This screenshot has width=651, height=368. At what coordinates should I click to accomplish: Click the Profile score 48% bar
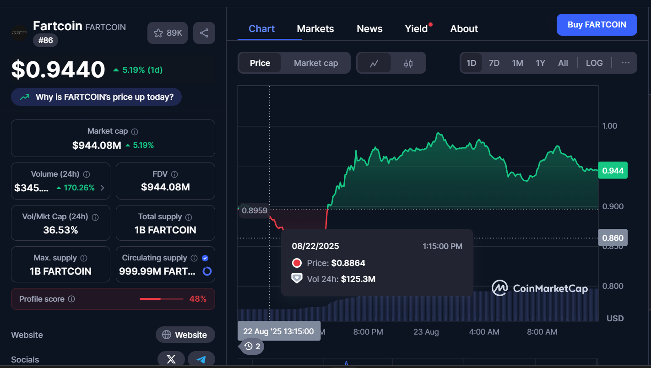pos(161,299)
